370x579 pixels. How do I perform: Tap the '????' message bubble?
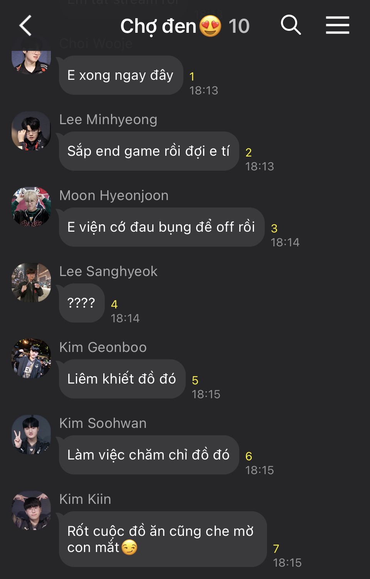tap(81, 303)
